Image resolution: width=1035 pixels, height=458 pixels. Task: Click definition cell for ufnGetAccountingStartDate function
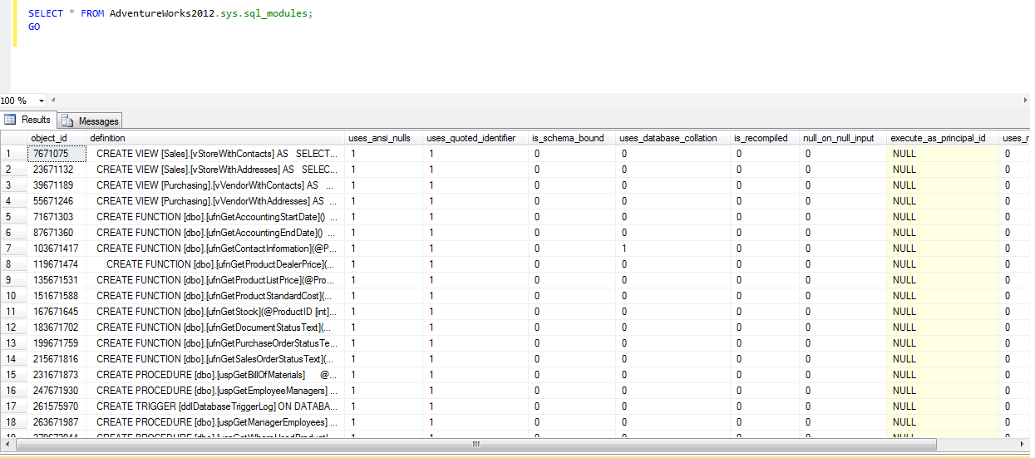tap(215, 217)
